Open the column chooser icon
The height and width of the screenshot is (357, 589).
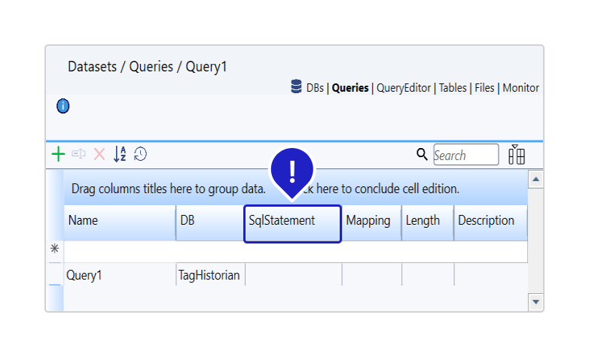(x=517, y=155)
